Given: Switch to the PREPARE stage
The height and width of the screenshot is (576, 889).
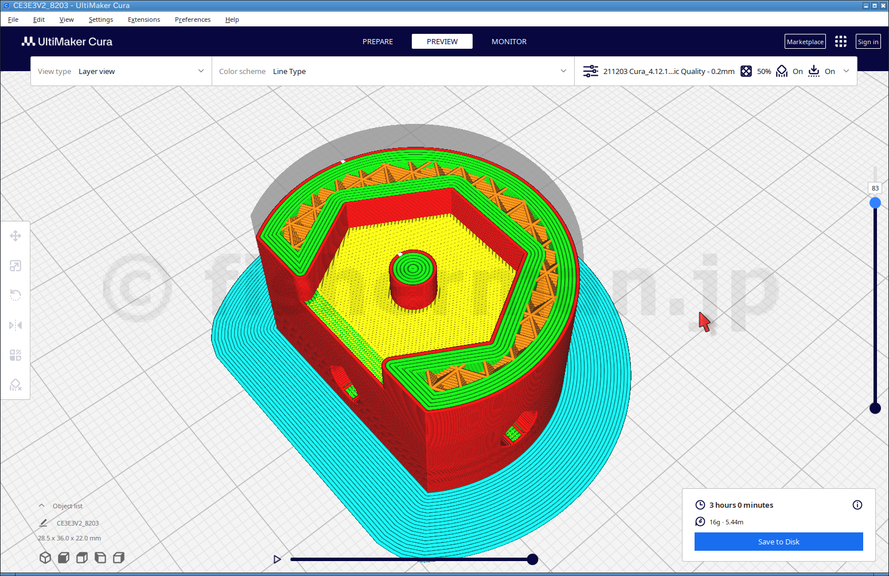Looking at the screenshot, I should (x=378, y=41).
